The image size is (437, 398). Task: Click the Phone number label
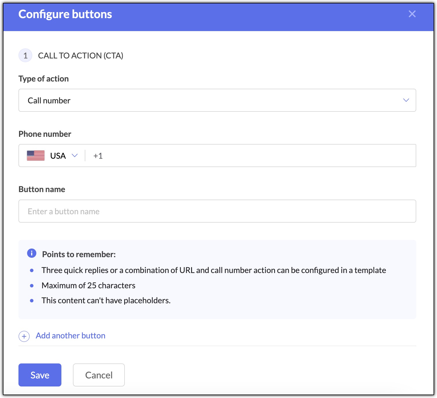click(x=45, y=134)
